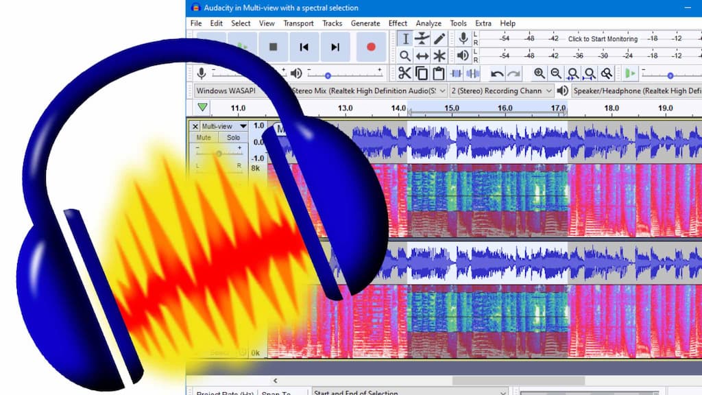The image size is (702, 395).
Task: Click the Zoom In icon
Action: click(539, 73)
